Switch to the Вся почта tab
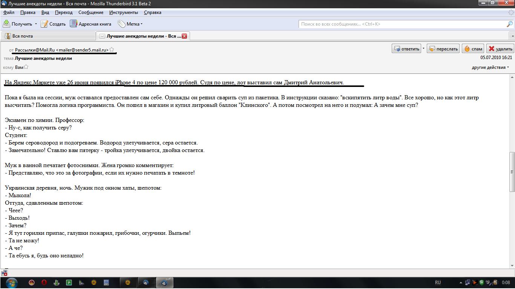This screenshot has width=515, height=289. pos(48,36)
